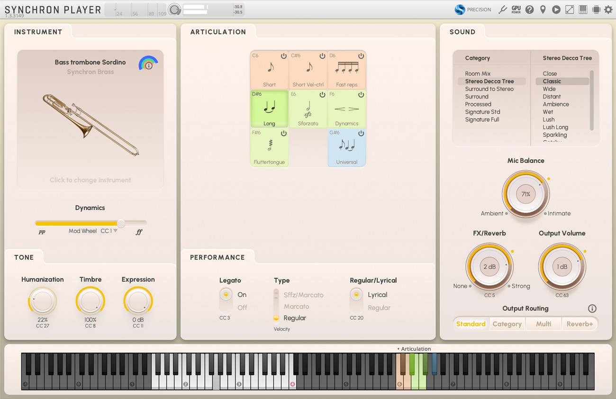Select the Short Vel-ctrl articulation
Viewport: 616px width, 399px height.
coord(308,70)
